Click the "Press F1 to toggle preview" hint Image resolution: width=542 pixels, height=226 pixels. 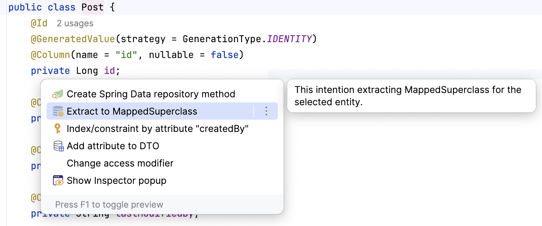[109, 205]
